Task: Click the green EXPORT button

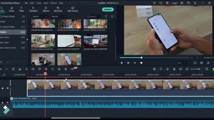Action: [x=108, y=10]
